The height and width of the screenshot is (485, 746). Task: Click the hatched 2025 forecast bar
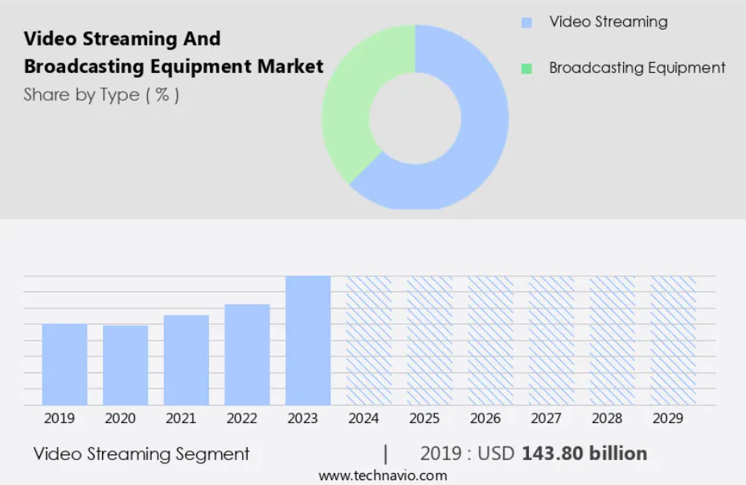pos(430,340)
